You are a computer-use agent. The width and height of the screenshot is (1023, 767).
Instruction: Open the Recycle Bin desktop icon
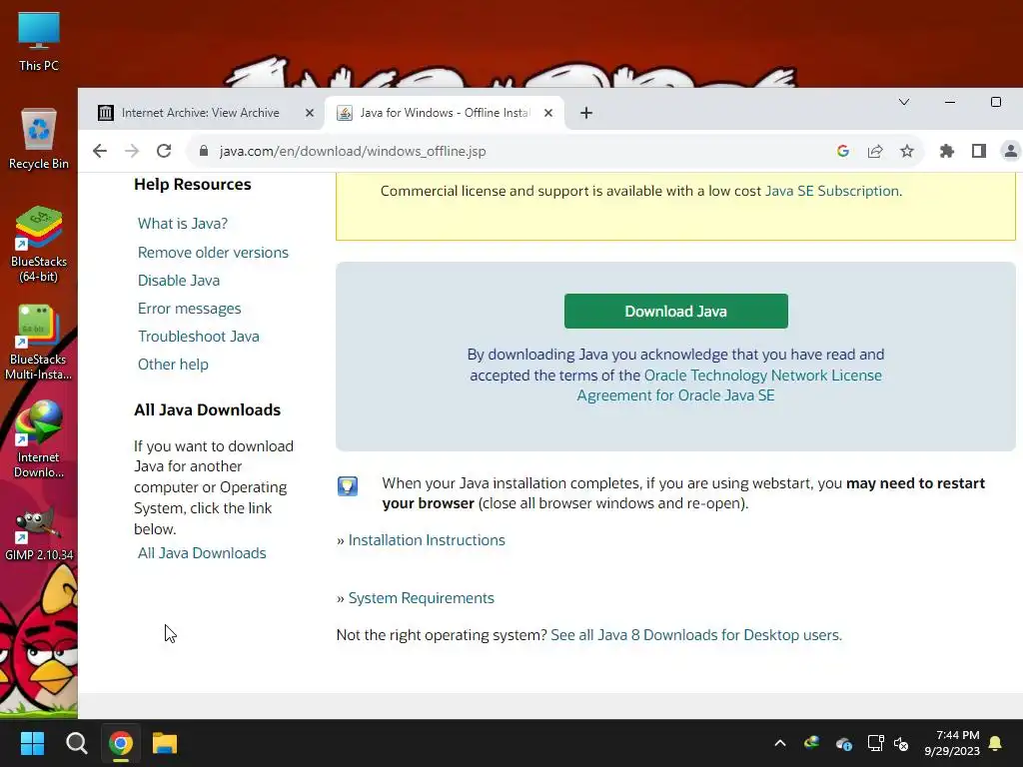click(x=39, y=139)
